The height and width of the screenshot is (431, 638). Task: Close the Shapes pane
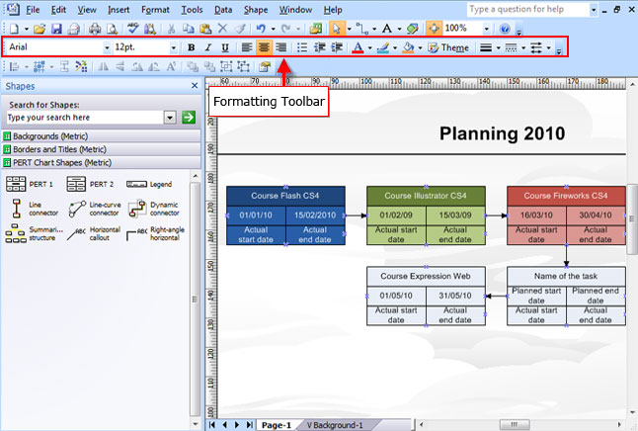195,86
